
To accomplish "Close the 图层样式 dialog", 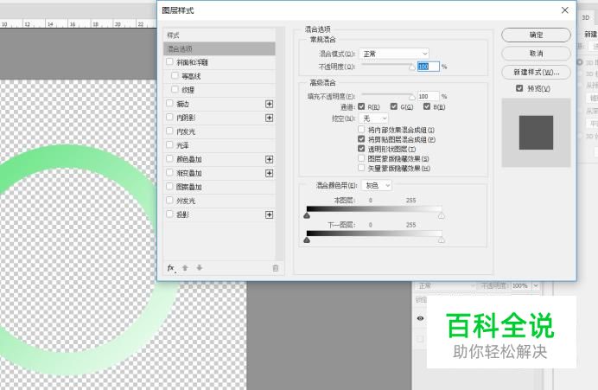I will (x=565, y=10).
